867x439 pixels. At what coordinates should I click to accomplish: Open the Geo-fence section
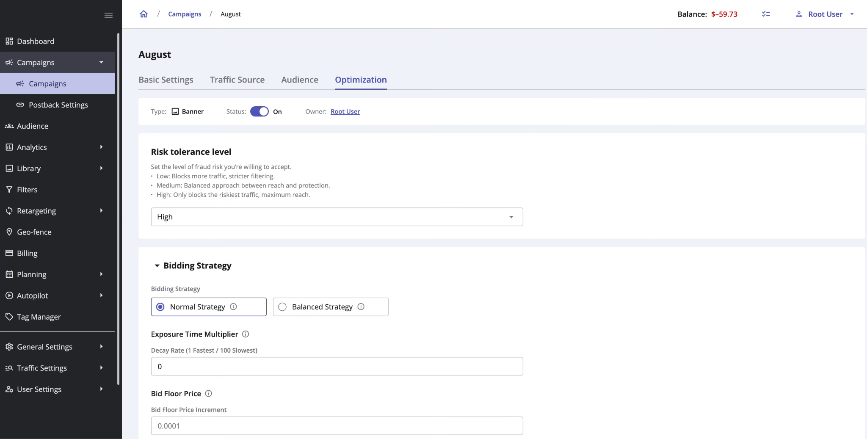point(34,232)
